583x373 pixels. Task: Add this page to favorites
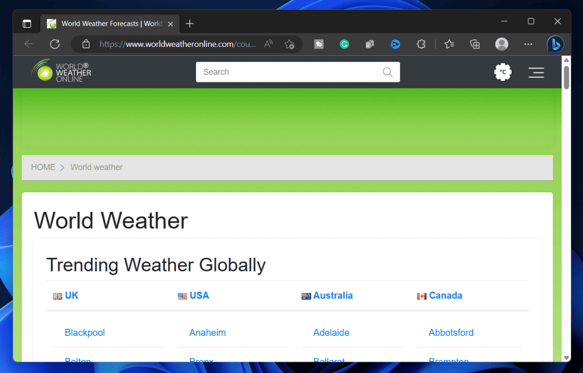pyautogui.click(x=289, y=44)
